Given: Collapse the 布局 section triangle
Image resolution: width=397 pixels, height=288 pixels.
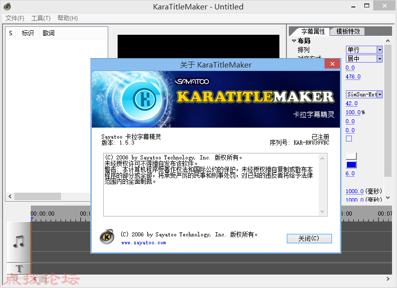Looking at the screenshot, I should pyautogui.click(x=294, y=41).
